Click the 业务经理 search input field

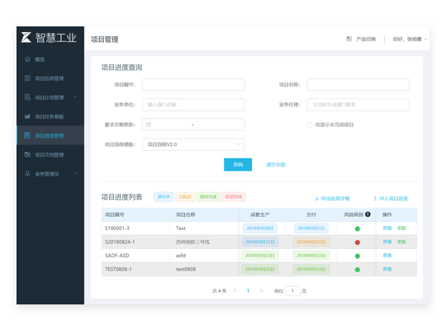358,105
